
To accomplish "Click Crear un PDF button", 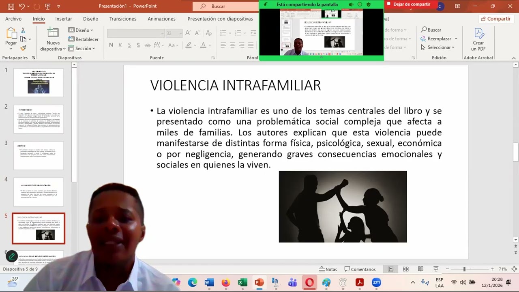I will [x=478, y=39].
